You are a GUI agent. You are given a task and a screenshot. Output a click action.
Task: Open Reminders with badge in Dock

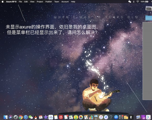pyautogui.click(x=66, y=117)
